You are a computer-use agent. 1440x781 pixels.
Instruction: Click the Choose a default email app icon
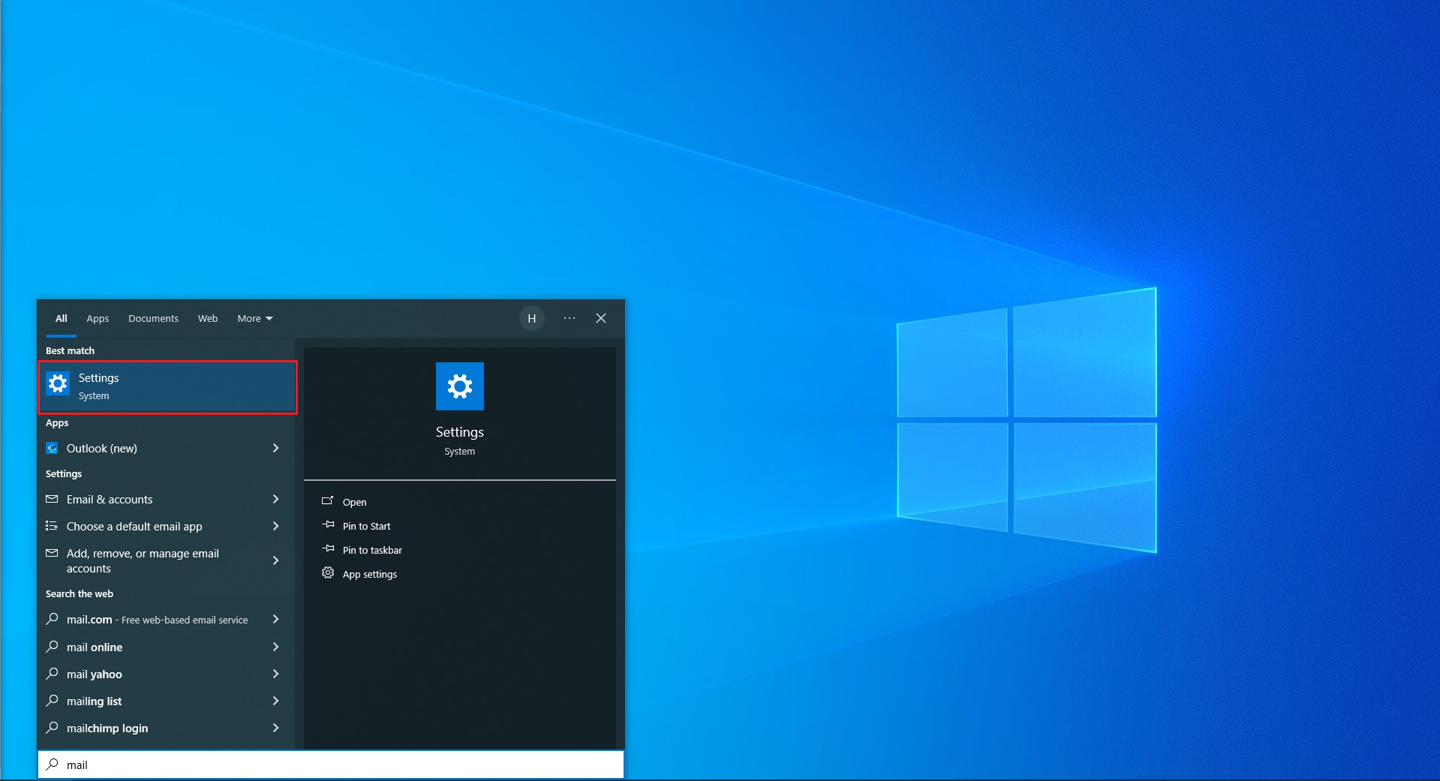coord(52,526)
